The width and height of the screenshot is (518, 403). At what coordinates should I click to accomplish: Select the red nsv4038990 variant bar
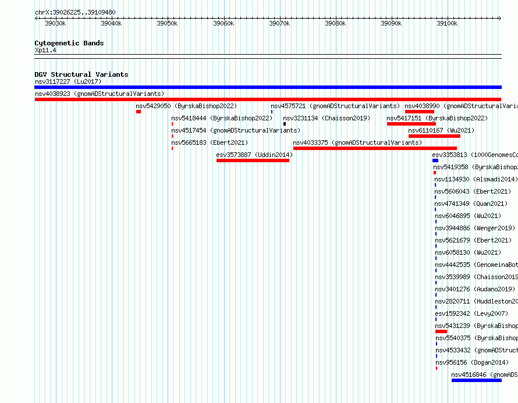click(x=420, y=112)
